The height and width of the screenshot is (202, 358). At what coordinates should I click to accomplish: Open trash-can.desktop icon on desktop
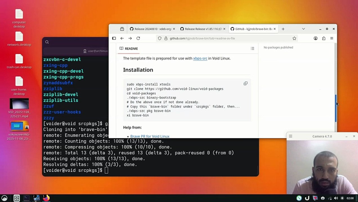pyautogui.click(x=19, y=61)
